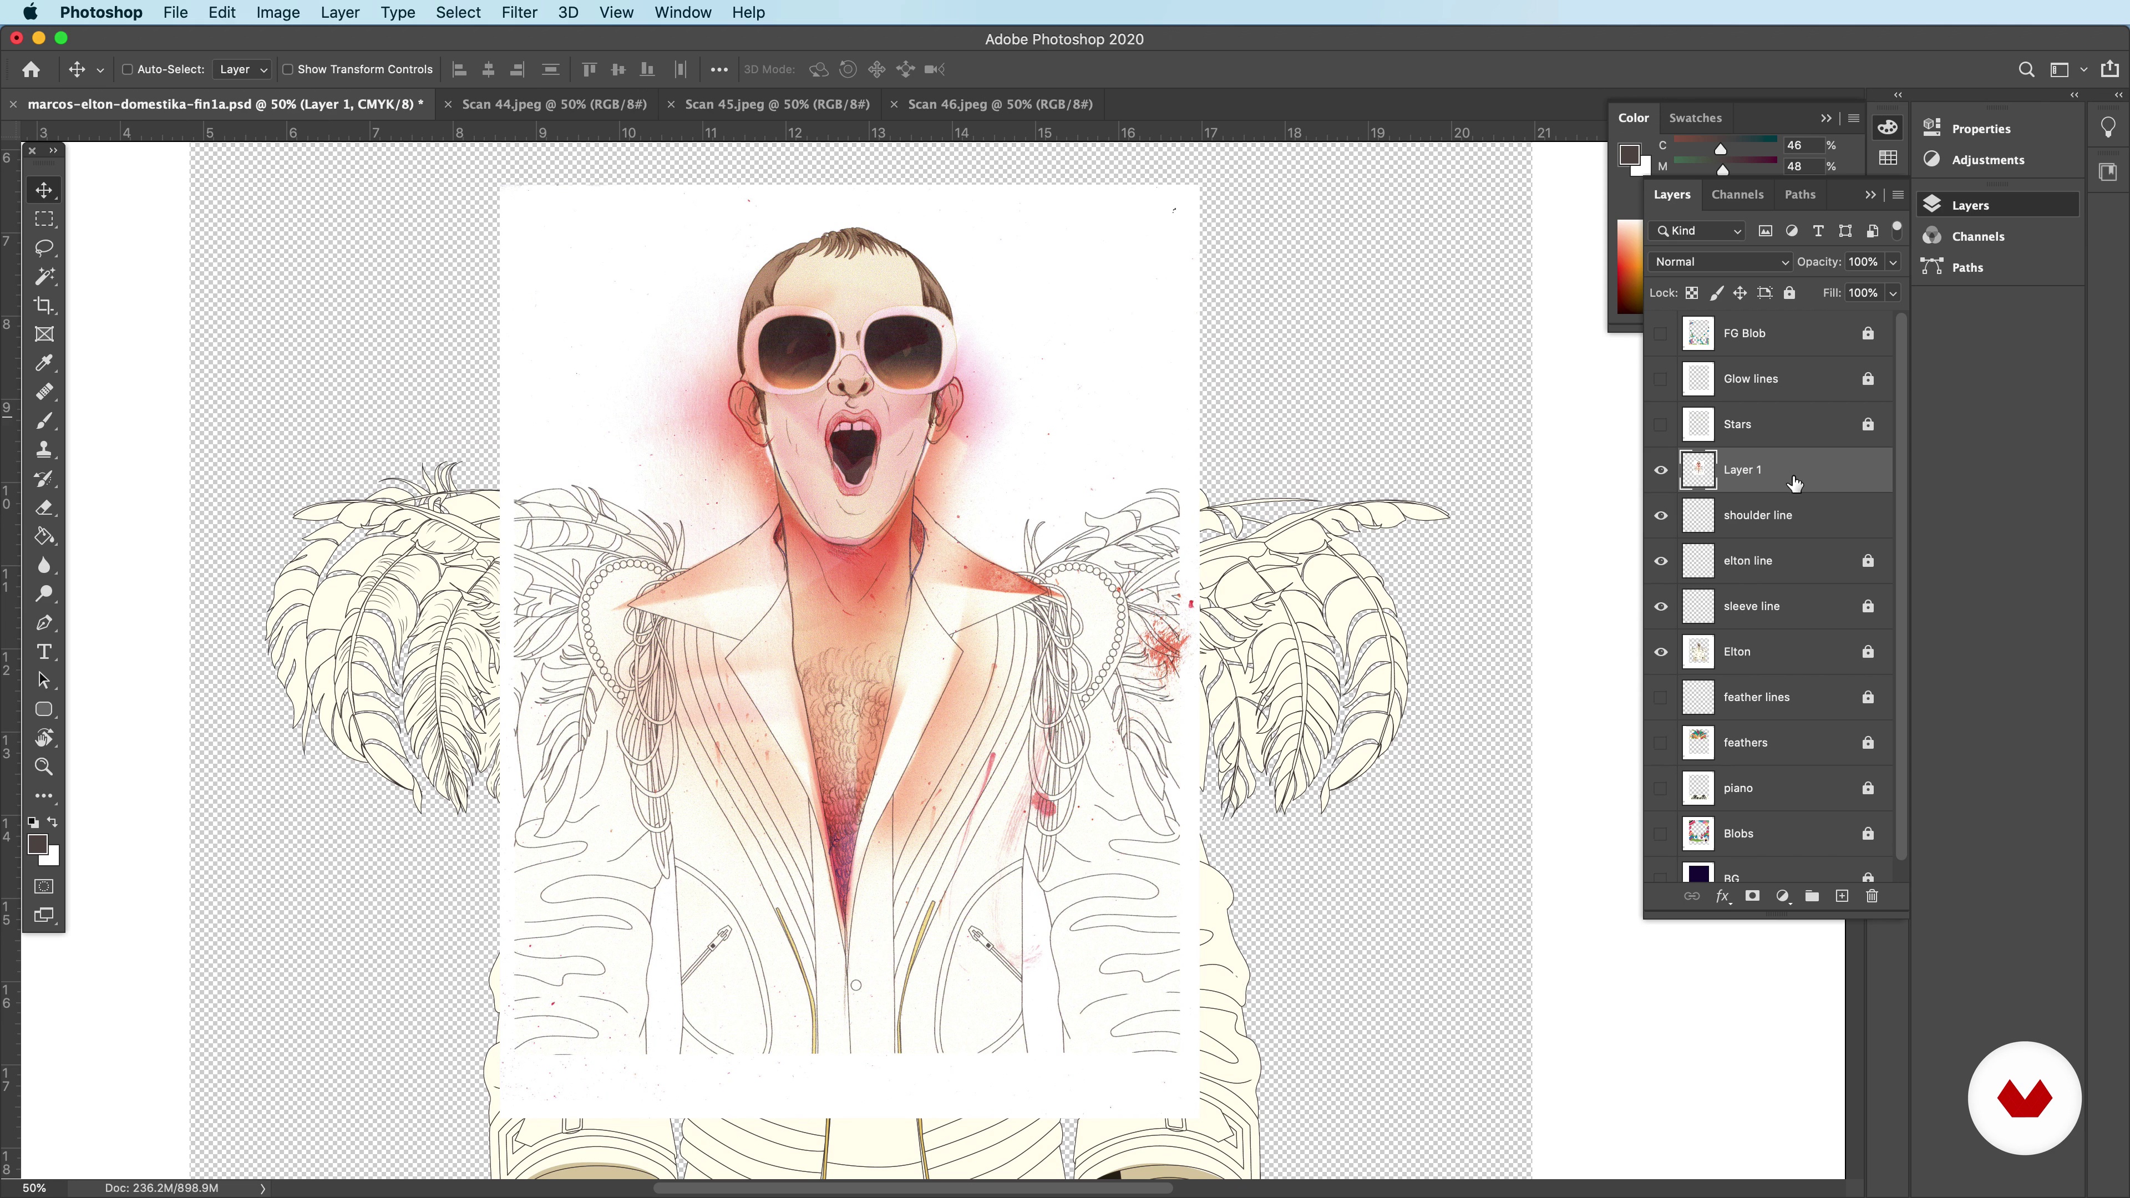This screenshot has width=2130, height=1198.
Task: Select the Paint Bucket tool
Action: (44, 536)
